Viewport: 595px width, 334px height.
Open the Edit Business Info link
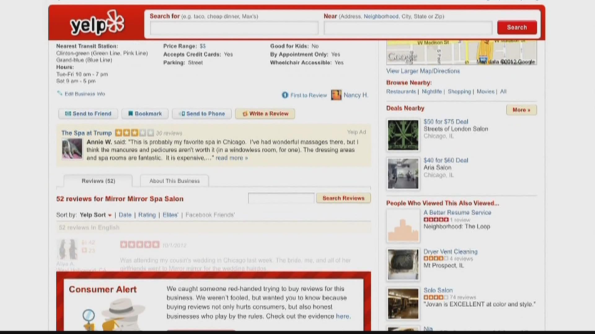pos(85,94)
